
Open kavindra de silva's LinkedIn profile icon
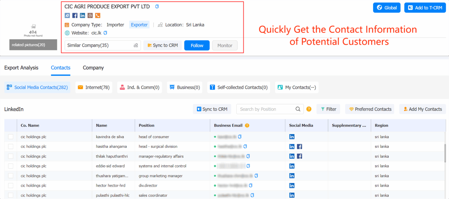point(292,137)
